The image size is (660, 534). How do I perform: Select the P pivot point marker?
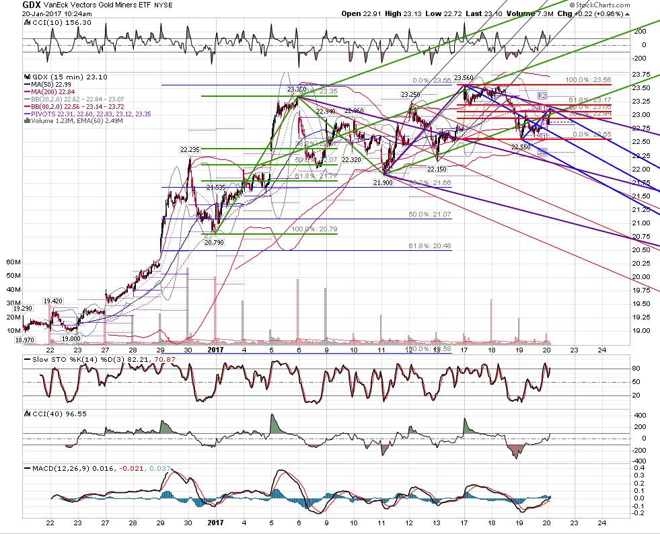coord(542,124)
